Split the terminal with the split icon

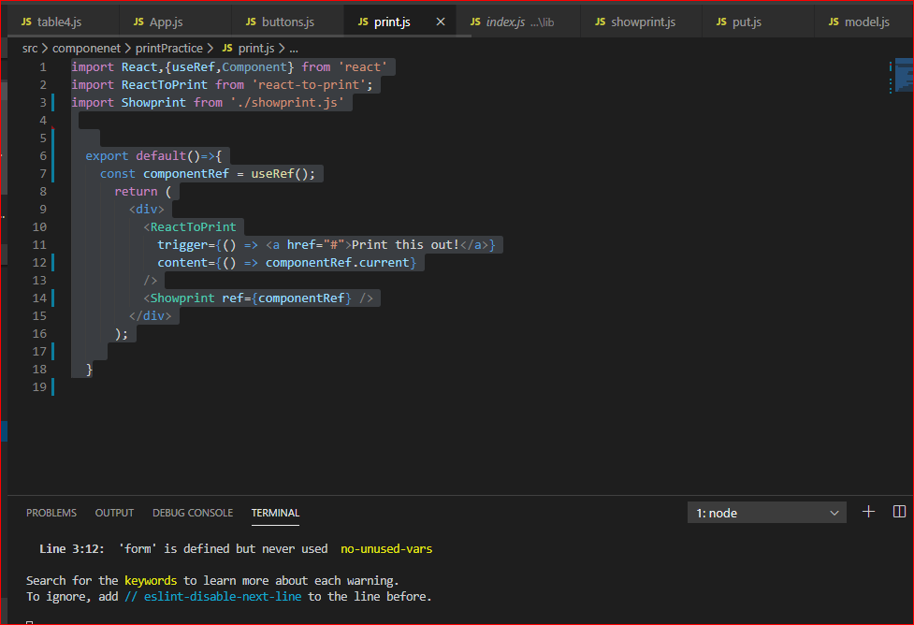(x=899, y=511)
